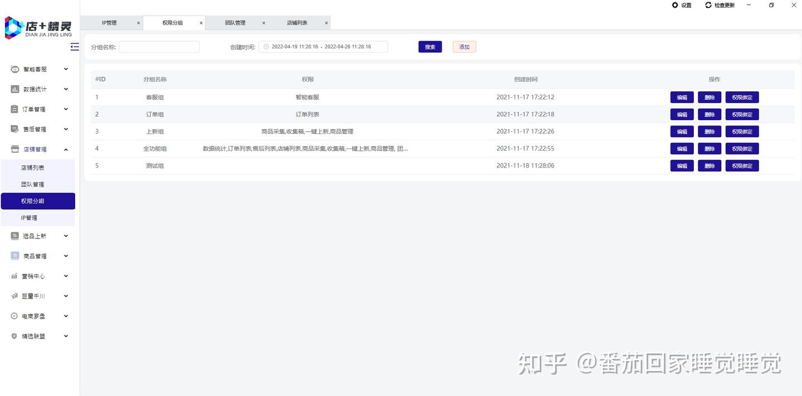
Task: Click the 2021-11-18 11:28:06 timestamp
Action: click(x=525, y=166)
